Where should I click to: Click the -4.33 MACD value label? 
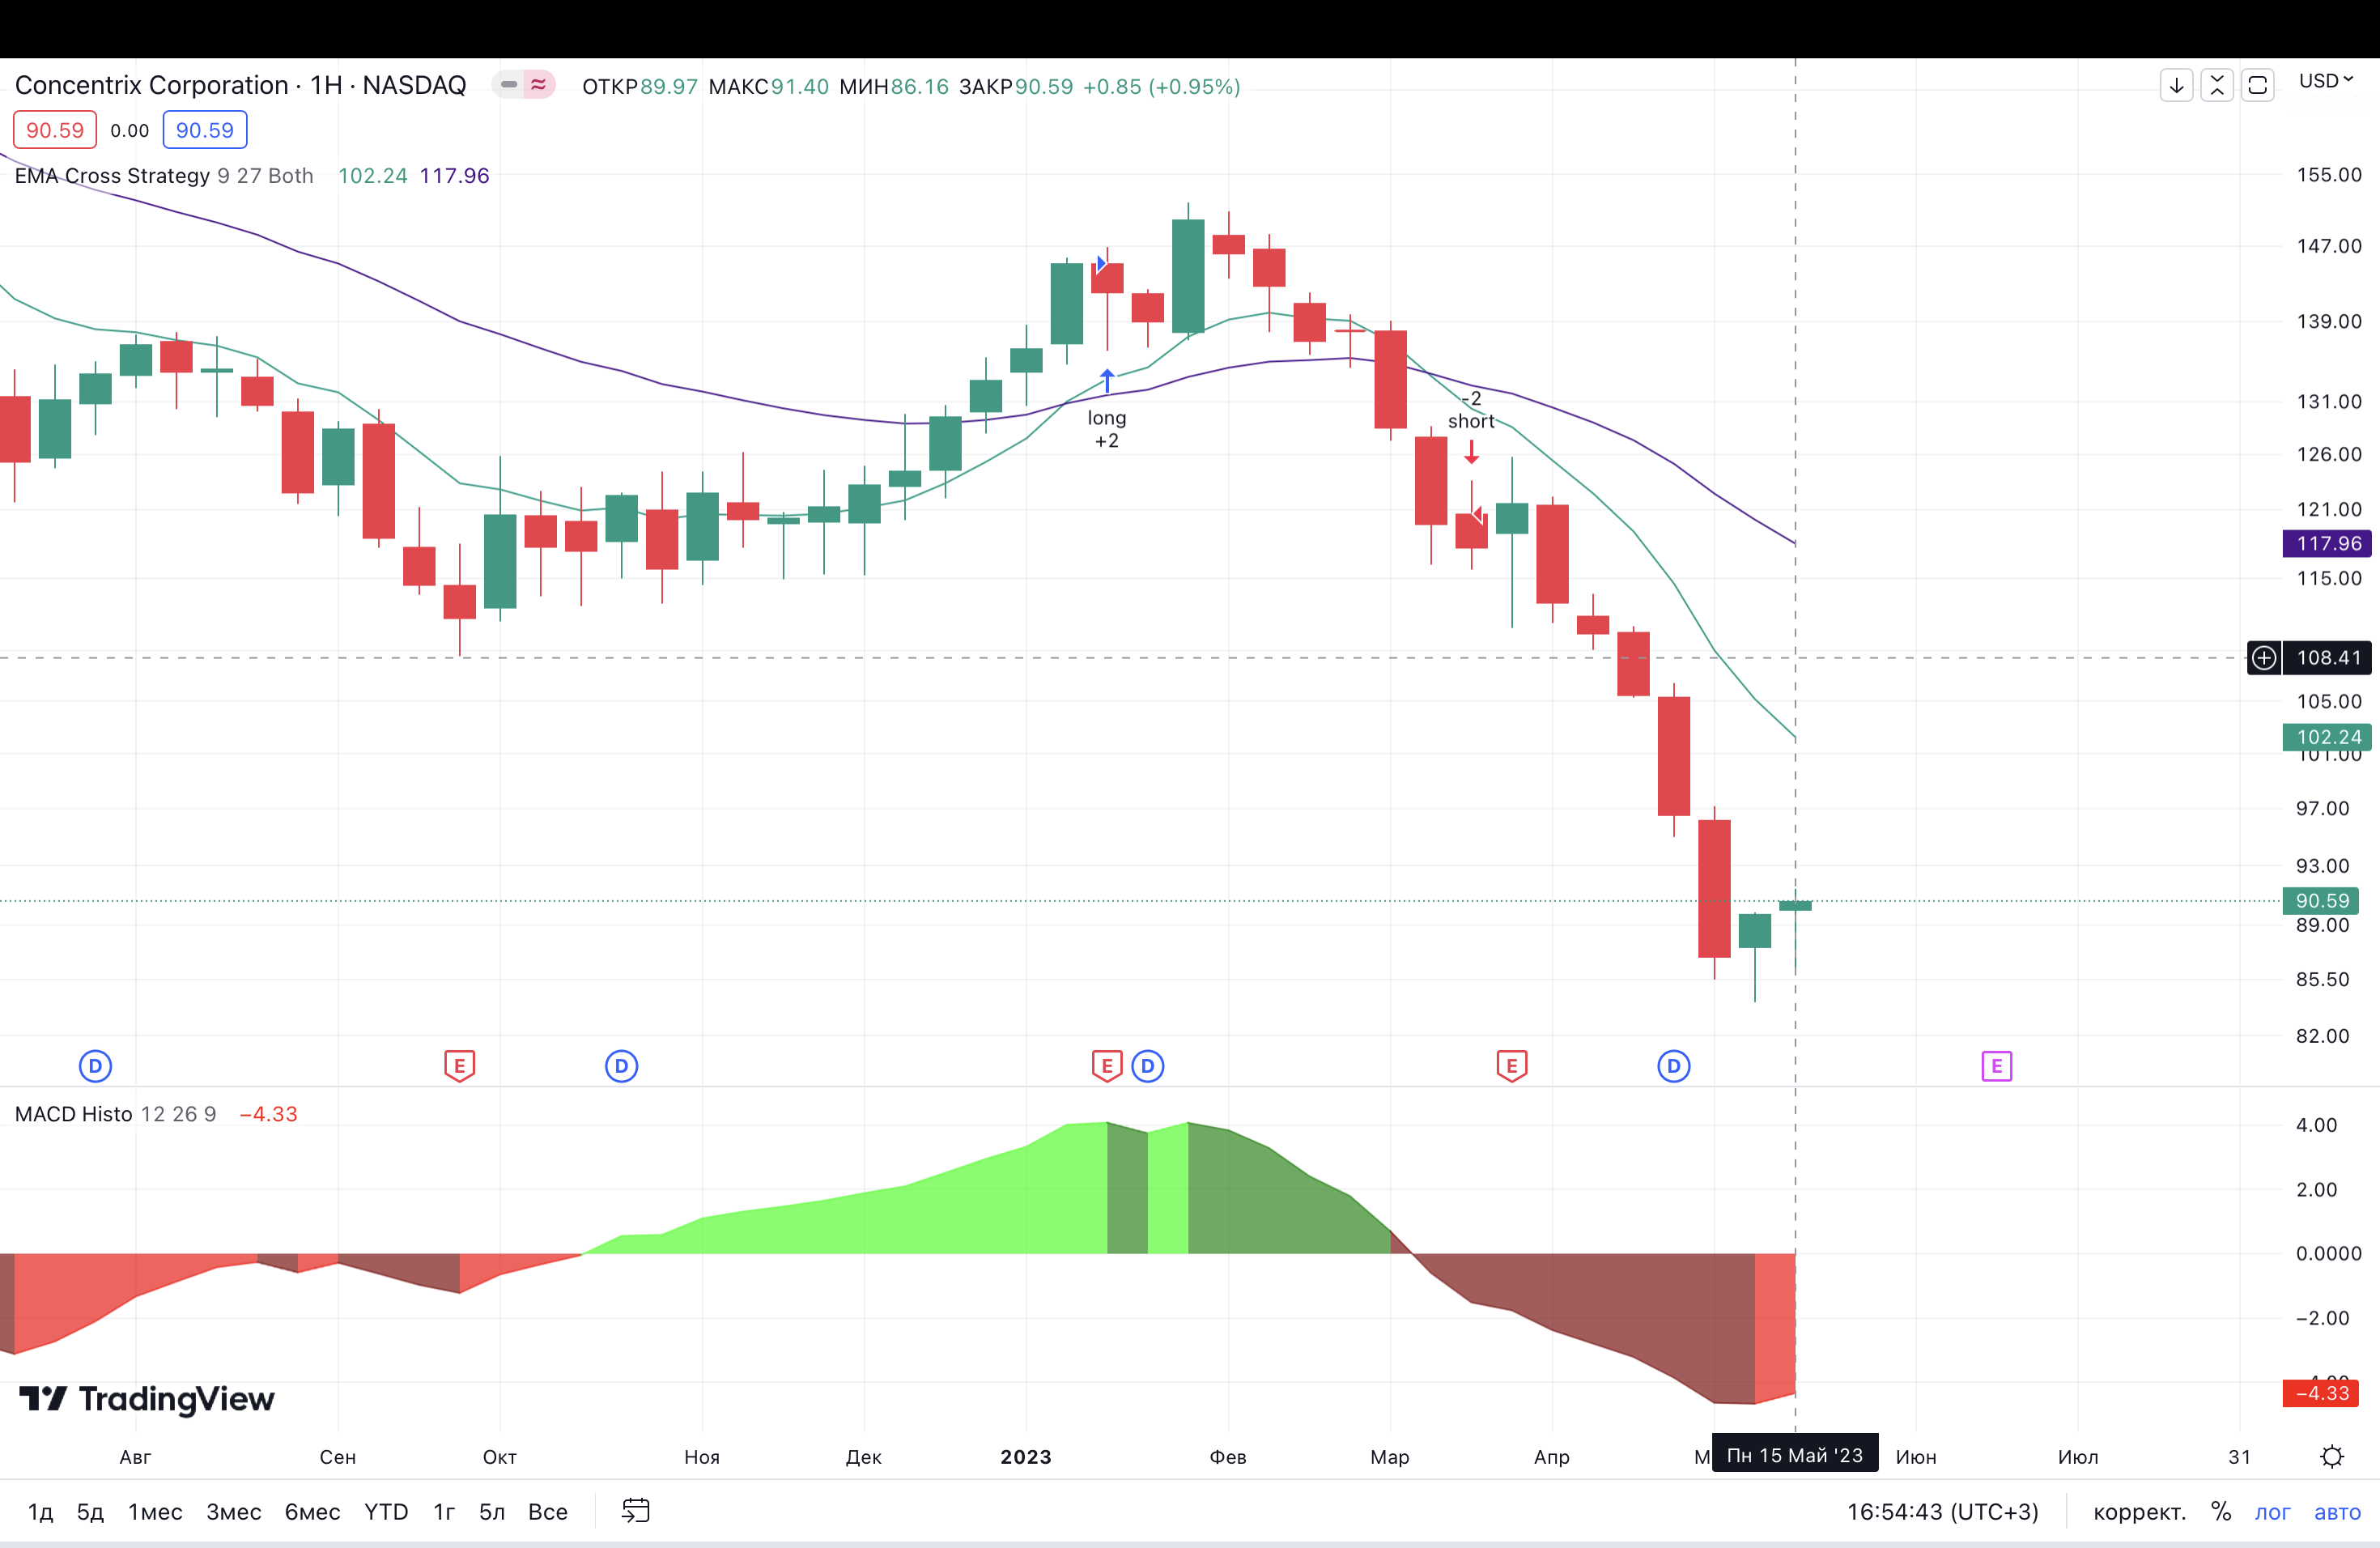(x=2321, y=1393)
